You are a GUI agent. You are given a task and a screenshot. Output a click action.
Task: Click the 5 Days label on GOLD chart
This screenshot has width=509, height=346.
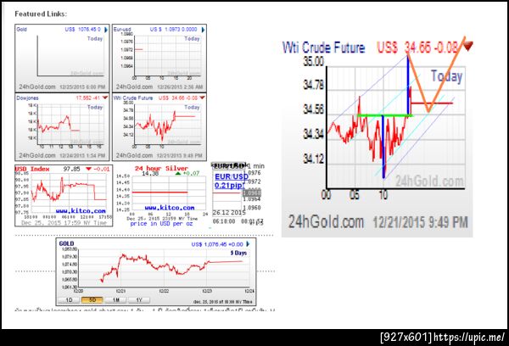point(238,253)
